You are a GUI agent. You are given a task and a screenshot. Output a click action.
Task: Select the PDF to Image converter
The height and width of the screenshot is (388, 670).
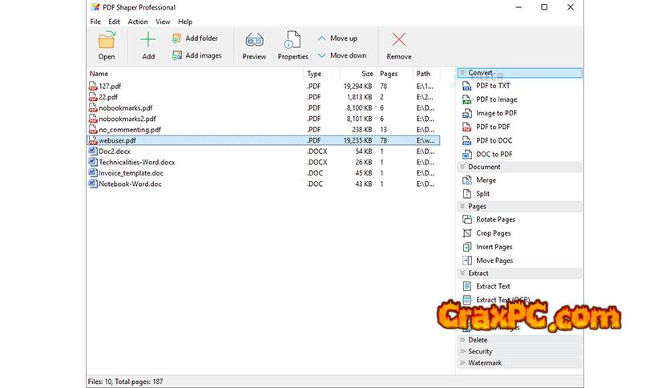point(496,99)
